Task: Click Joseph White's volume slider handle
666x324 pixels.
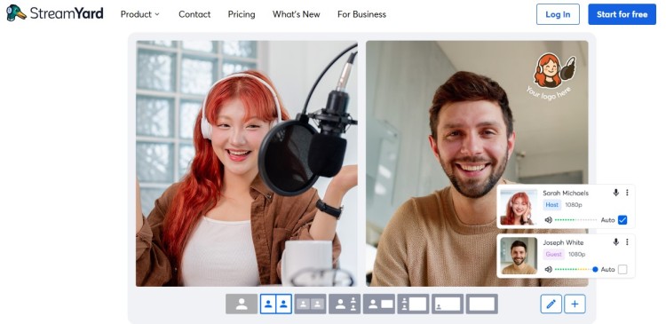Action: [x=595, y=269]
